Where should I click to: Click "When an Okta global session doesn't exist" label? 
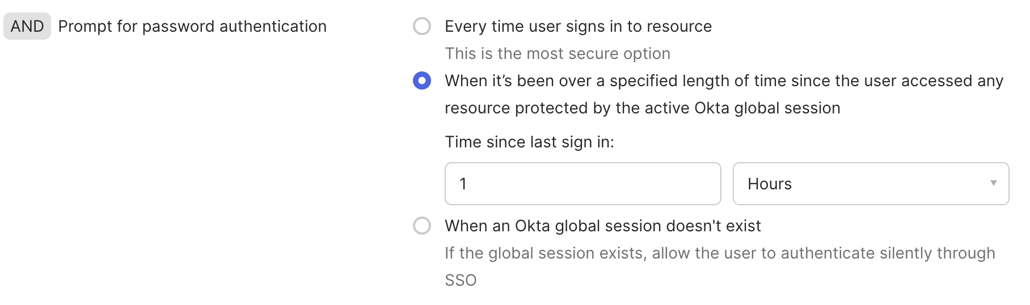coord(602,226)
